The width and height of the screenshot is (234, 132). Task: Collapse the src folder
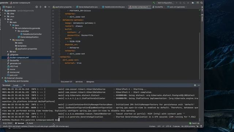(5, 19)
